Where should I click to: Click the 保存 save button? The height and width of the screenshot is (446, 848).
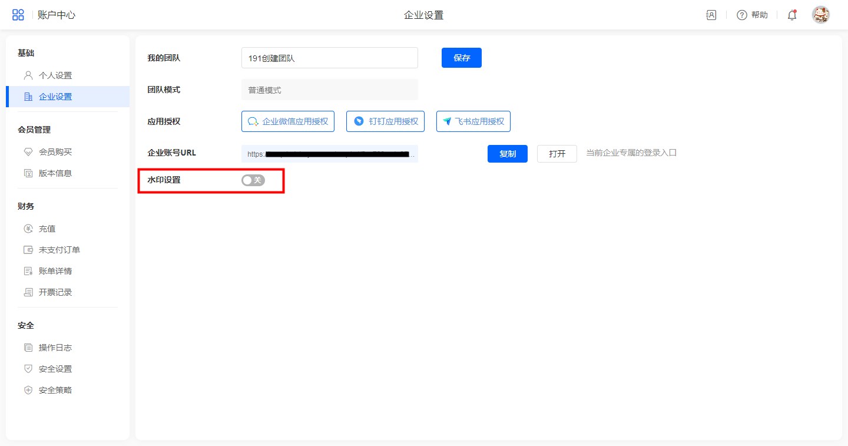tap(461, 58)
